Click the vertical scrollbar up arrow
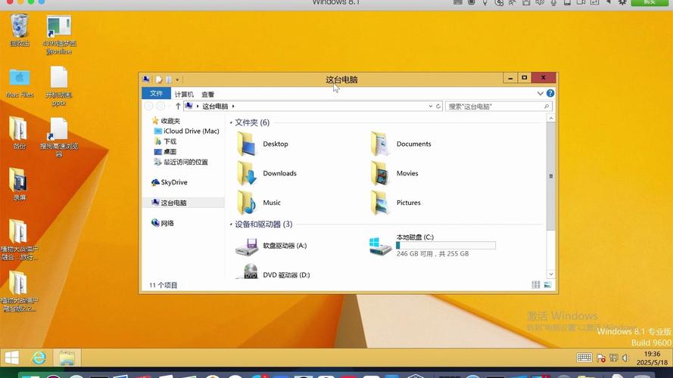The image size is (673, 378). pyautogui.click(x=550, y=118)
